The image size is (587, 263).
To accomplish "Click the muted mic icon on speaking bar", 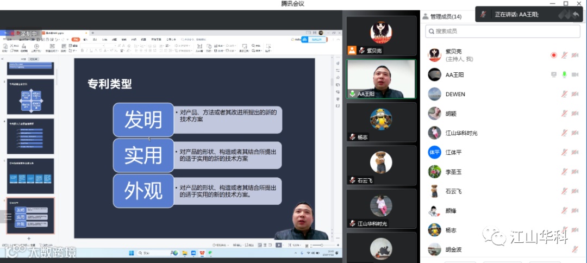I will tap(484, 15).
